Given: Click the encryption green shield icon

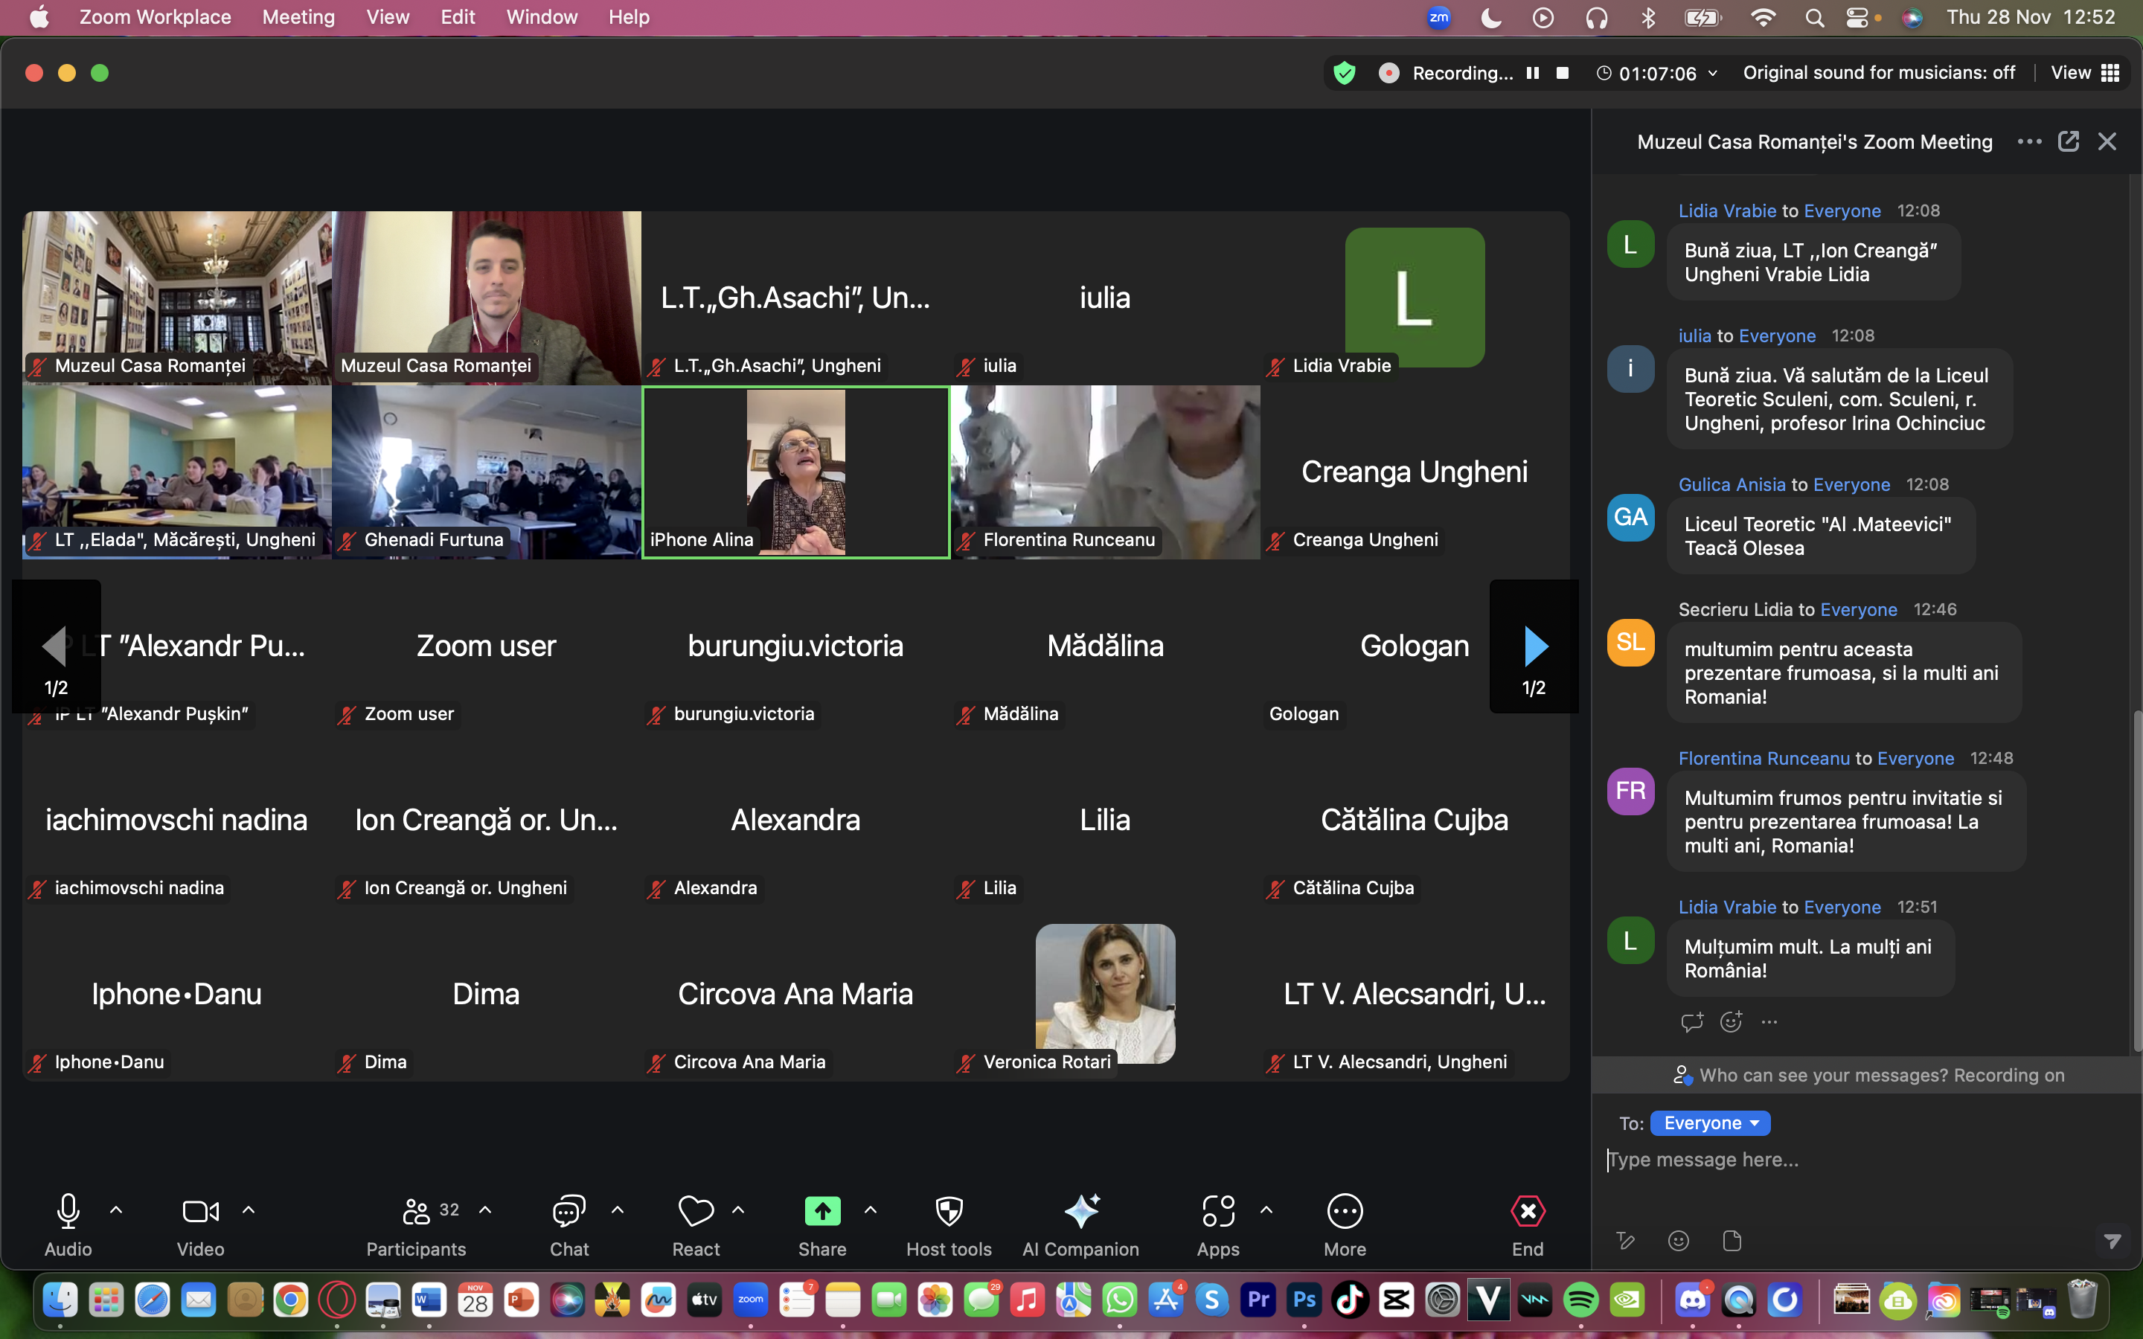Looking at the screenshot, I should (x=1343, y=73).
